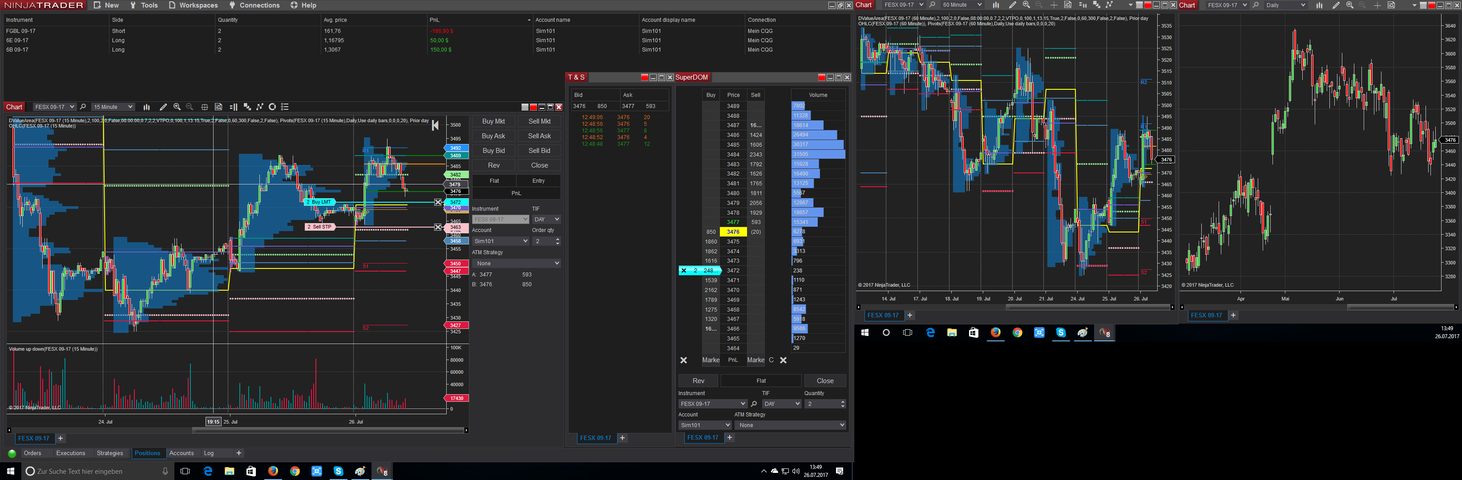Open 60 Minute interval dropdown
Image resolution: width=1462 pixels, height=480 pixels.
[962, 5]
